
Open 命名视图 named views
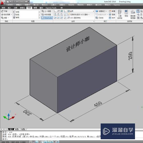tap(46, 15)
